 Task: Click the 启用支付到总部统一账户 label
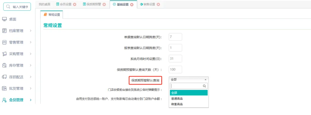tap(119, 99)
